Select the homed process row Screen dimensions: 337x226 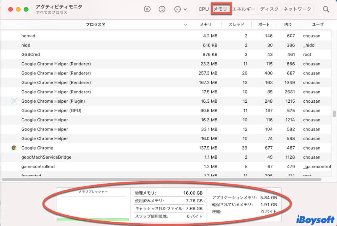166,36
